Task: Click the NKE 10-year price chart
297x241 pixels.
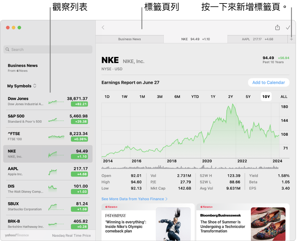Action: click(190, 131)
